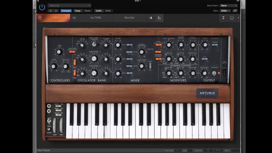Toggle the White/Pink noise switch
272x153 pixels.
(150, 66)
